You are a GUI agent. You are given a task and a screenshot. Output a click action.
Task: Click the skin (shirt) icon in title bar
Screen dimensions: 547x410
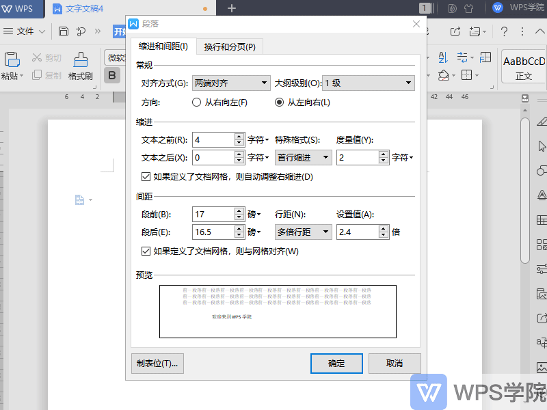[x=469, y=8]
